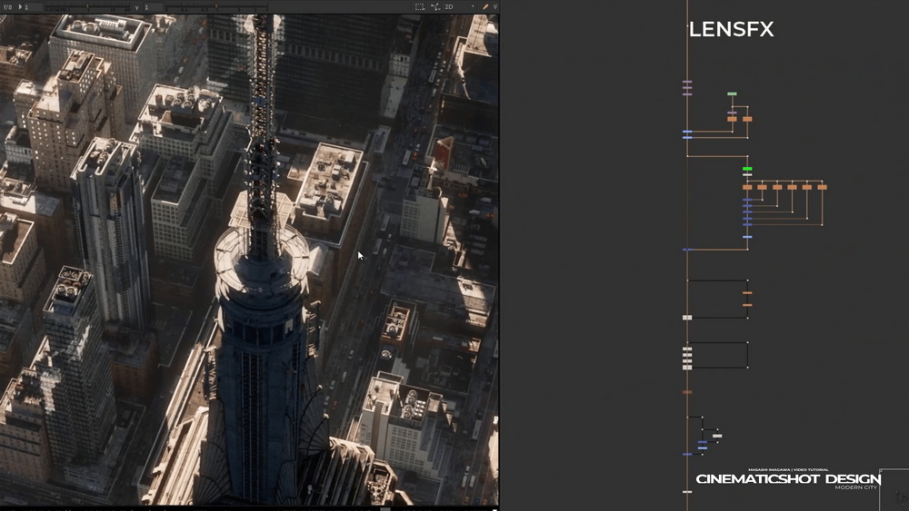The height and width of the screenshot is (511, 909).
Task: Select the rightmost orange node in row
Action: pos(822,188)
